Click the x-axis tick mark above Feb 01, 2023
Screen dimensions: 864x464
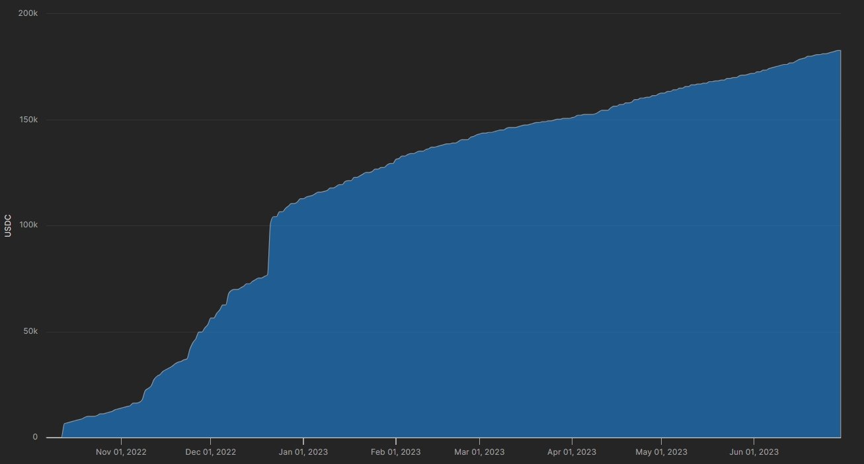tap(395, 440)
